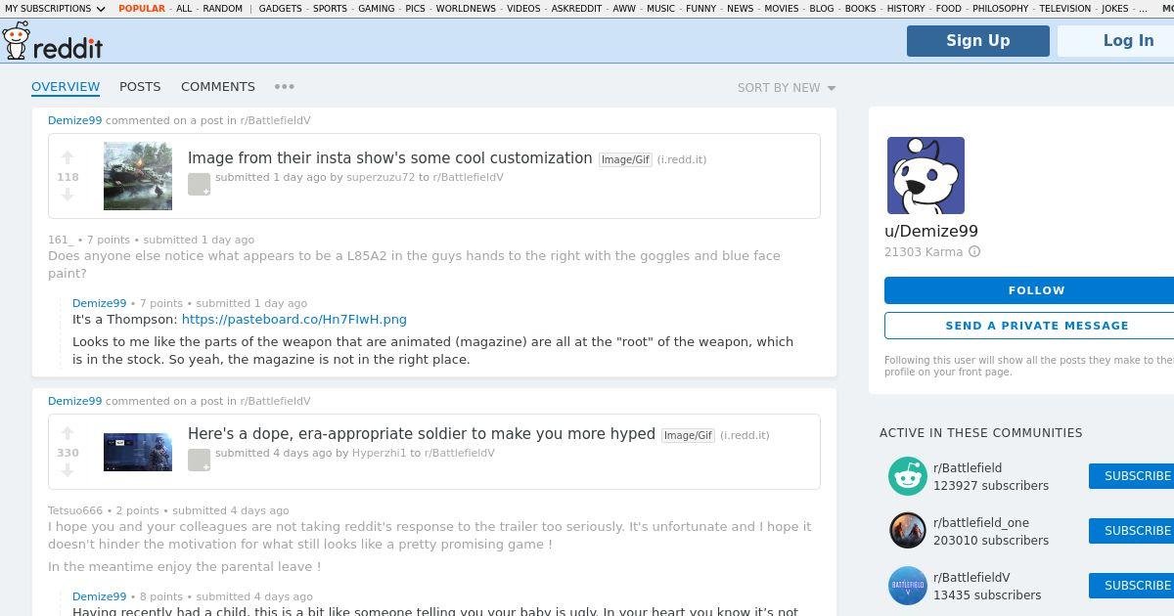This screenshot has height=616, width=1174.
Task: Open the Gadgets subreddit link
Action: [281, 9]
